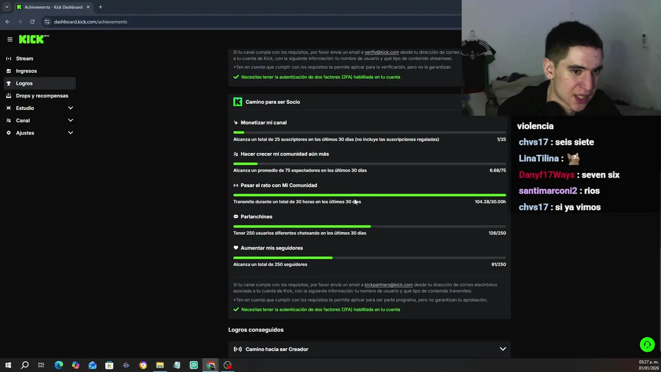Click chat message from chvs17 seis siete
Viewport: 661px width, 372px height.
click(556, 142)
